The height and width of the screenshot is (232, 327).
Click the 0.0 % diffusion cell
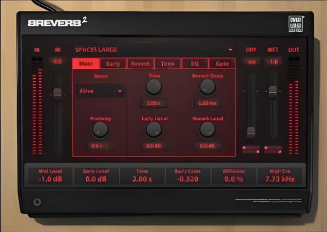click(233, 175)
